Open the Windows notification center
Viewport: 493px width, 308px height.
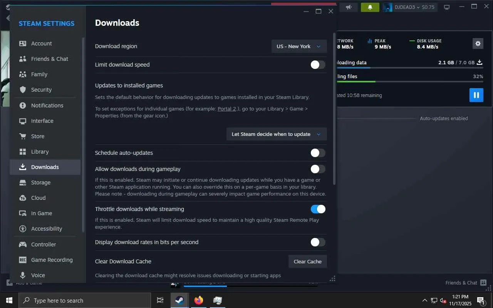click(x=481, y=300)
